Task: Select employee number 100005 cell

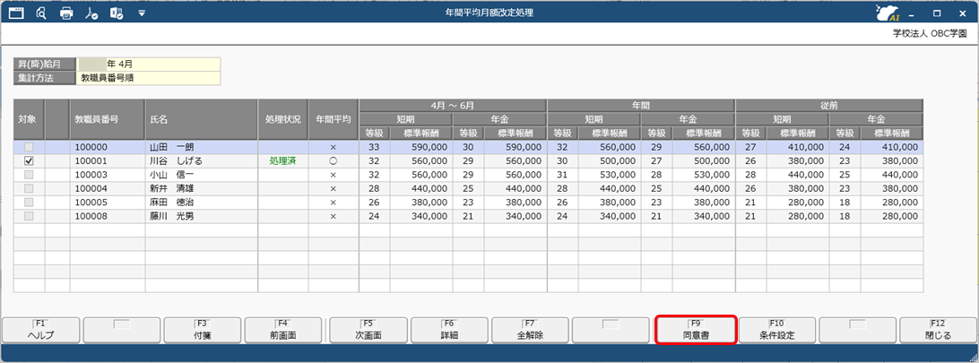Action: click(x=108, y=202)
